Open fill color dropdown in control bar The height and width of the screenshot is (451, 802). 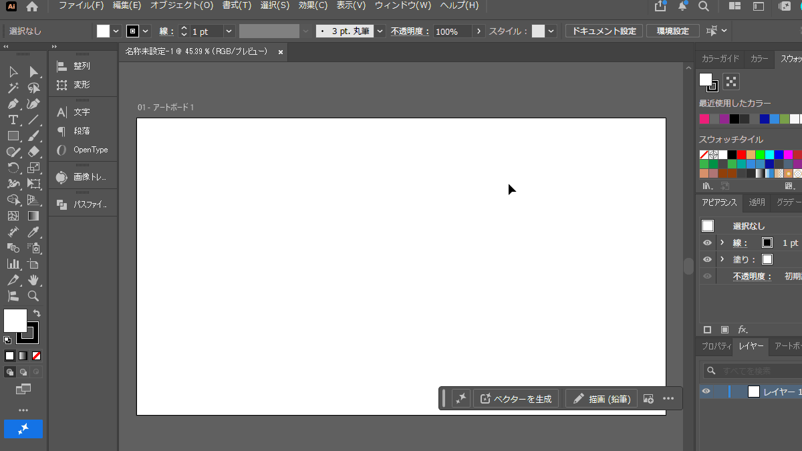coord(116,31)
